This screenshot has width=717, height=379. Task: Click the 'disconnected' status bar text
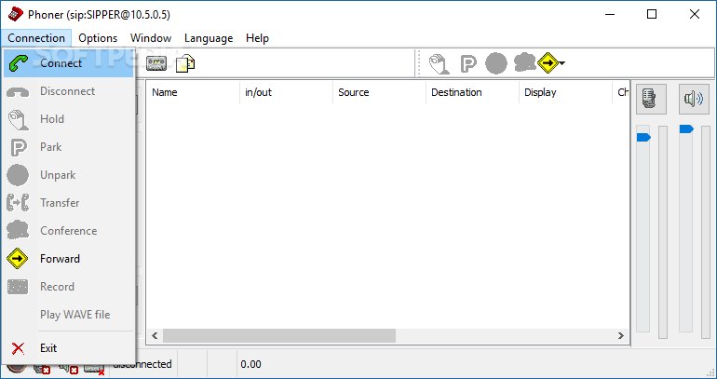pos(142,364)
